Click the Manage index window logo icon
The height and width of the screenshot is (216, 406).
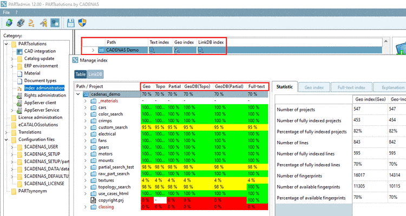75,60
